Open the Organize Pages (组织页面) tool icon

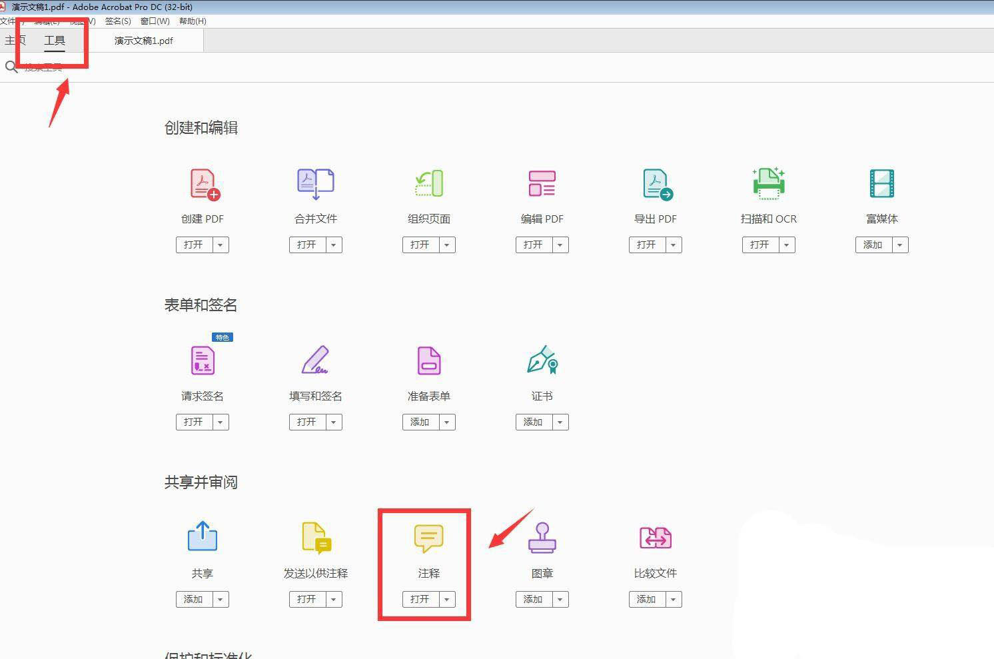(x=429, y=184)
